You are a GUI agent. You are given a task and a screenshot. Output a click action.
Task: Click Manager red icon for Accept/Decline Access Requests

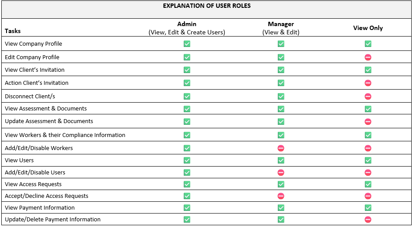(x=281, y=196)
